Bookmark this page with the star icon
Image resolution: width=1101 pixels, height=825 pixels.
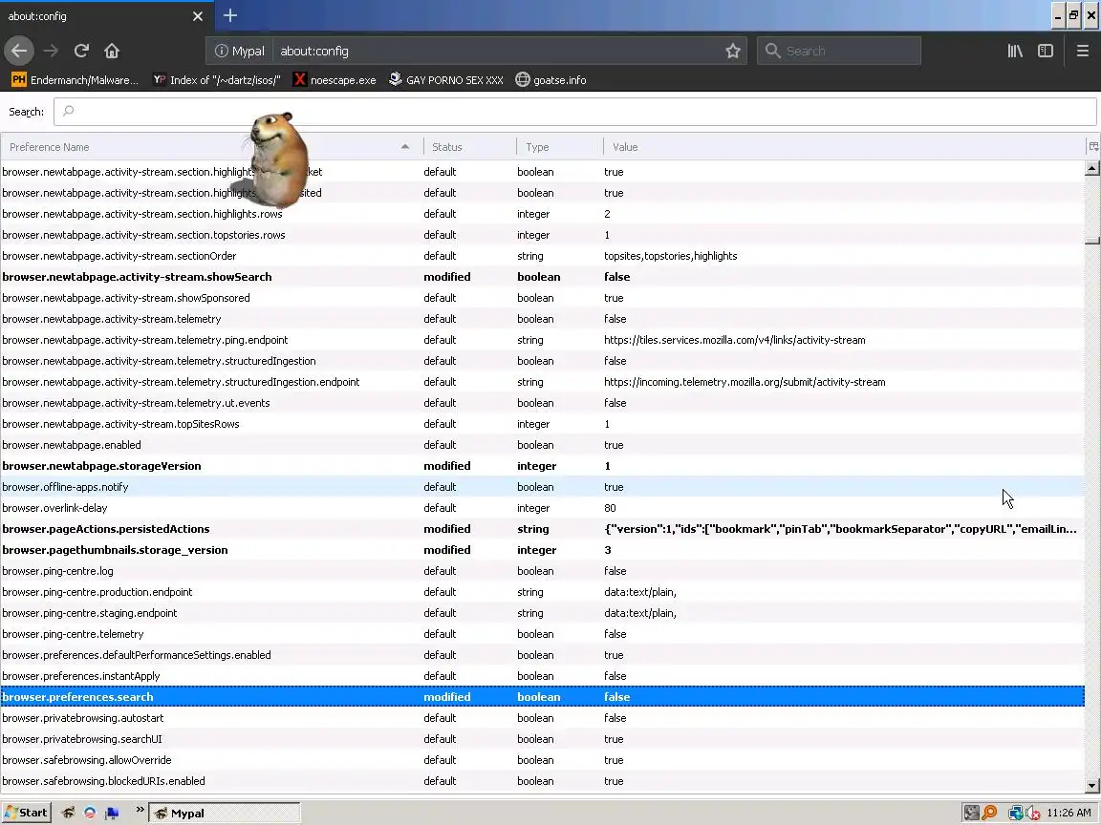click(733, 51)
